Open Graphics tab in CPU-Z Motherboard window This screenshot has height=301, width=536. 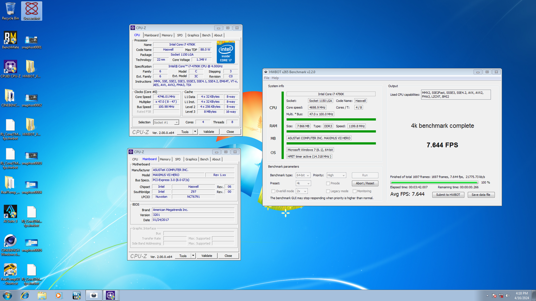tap(191, 159)
